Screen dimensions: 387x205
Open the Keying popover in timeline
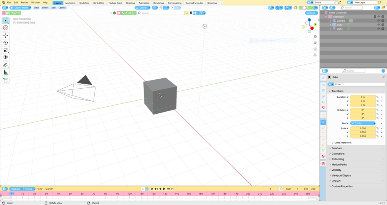pyautogui.click(x=30, y=189)
